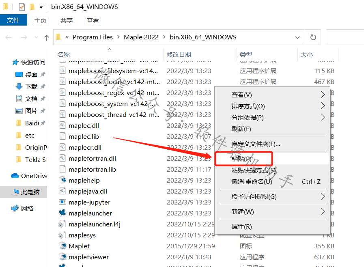Click the mapleboost_regex file icon
This screenshot has width=364, height=267.
62,92
